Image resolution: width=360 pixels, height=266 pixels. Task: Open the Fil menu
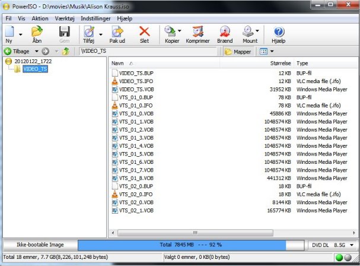(8, 18)
